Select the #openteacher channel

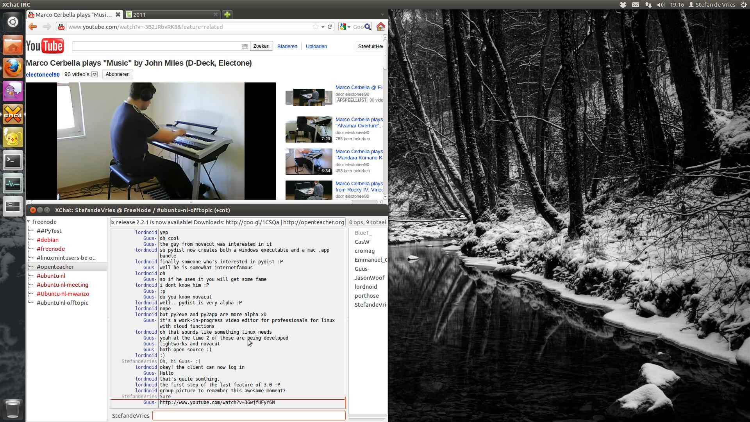(55, 267)
